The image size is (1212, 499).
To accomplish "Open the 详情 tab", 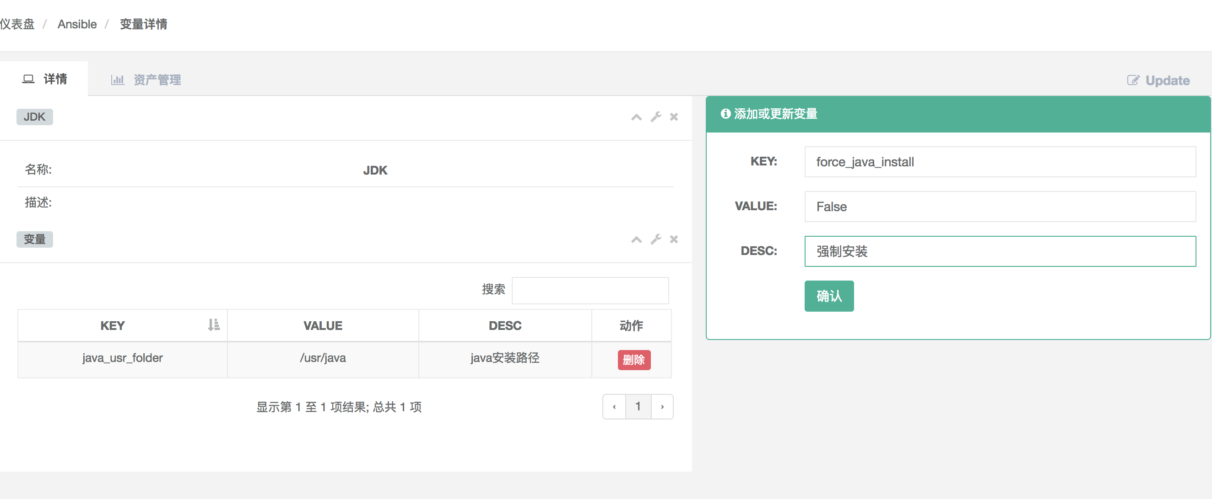I will [x=54, y=79].
